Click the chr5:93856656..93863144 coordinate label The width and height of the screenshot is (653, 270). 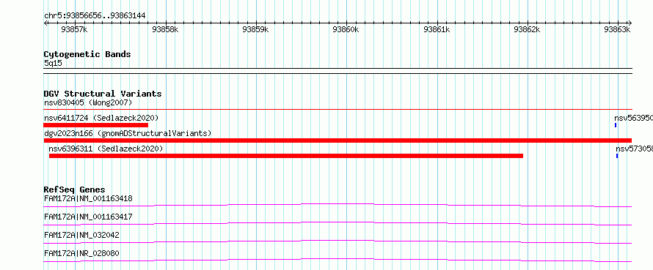tap(95, 16)
